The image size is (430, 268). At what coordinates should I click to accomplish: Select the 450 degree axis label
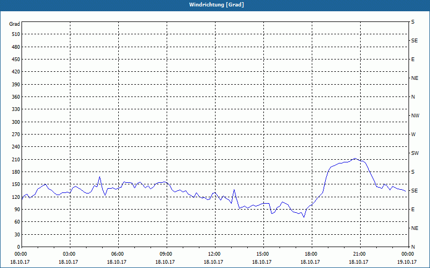click(16, 59)
